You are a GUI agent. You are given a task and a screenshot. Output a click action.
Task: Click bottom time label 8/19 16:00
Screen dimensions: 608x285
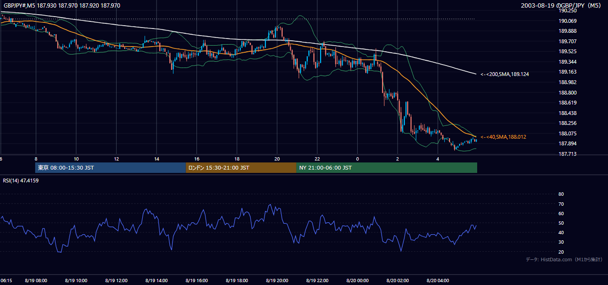coord(196,281)
